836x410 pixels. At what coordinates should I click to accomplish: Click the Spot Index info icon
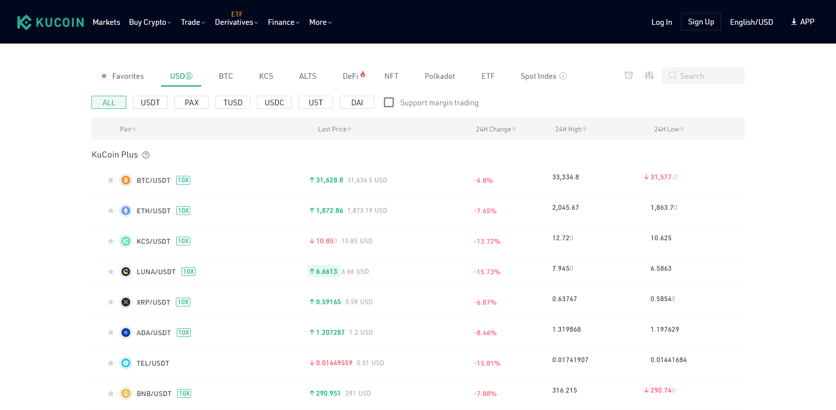pos(563,76)
